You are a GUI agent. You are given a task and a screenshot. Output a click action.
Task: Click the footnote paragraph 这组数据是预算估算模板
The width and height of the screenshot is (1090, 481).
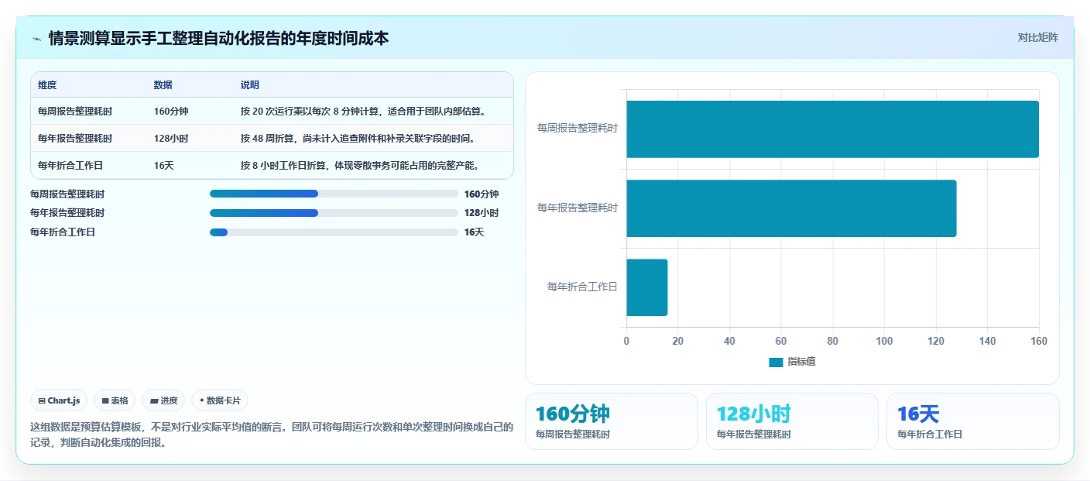tap(272, 435)
